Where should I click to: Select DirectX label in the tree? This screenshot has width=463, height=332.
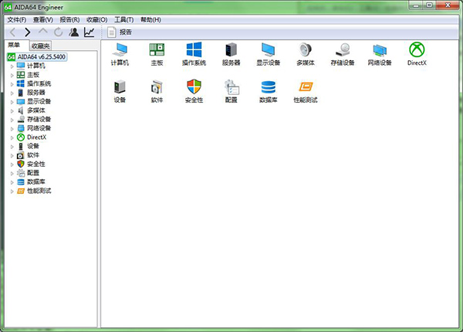click(36, 137)
